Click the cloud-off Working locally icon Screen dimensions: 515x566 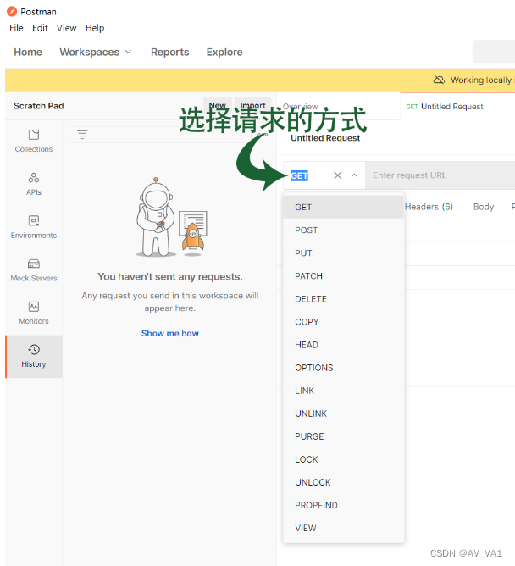pos(439,80)
